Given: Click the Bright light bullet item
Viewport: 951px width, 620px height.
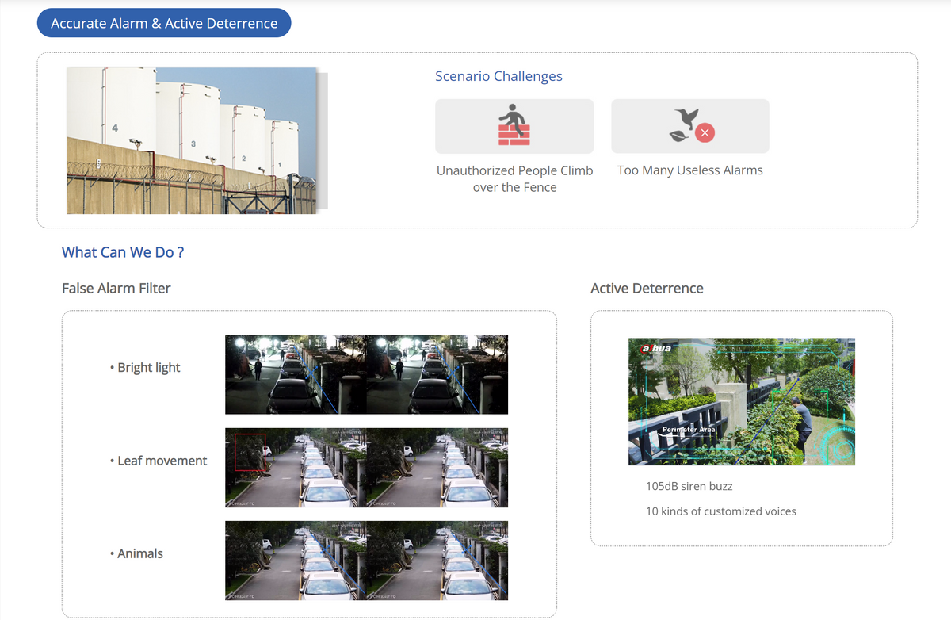Looking at the screenshot, I should (x=145, y=367).
